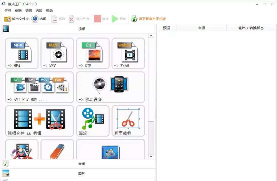Image resolution: width=277 pixels, height=181 pixels.
Task: Open the 皮肤 skin menu
Action: [18, 11]
